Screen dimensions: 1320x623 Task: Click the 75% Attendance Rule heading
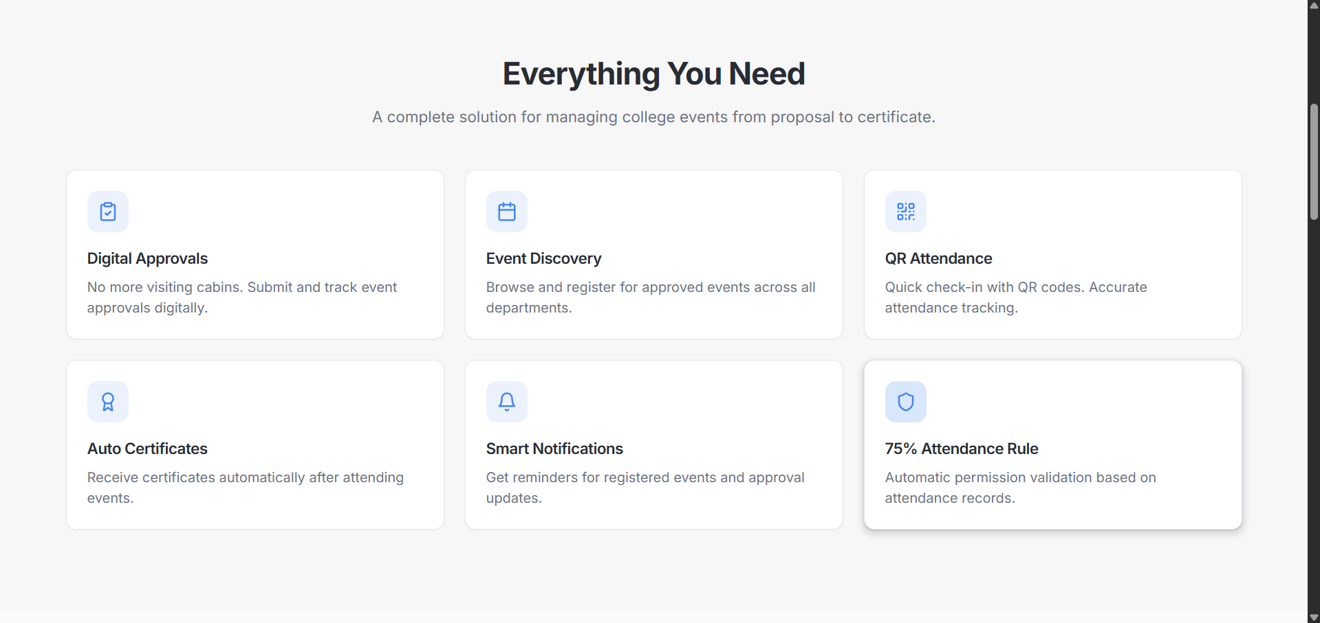pyautogui.click(x=961, y=449)
